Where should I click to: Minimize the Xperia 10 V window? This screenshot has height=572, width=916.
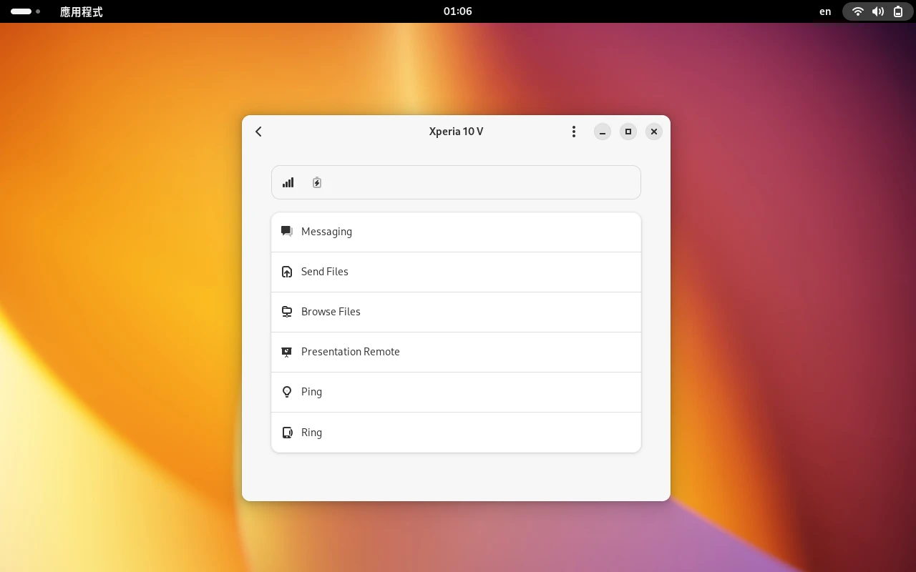603,132
